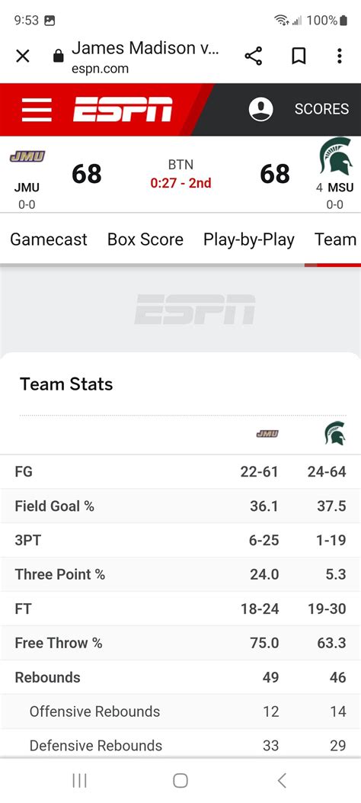Switch to the Play-by-Play tab
Viewport: 361px width, 803px height.
click(x=249, y=239)
